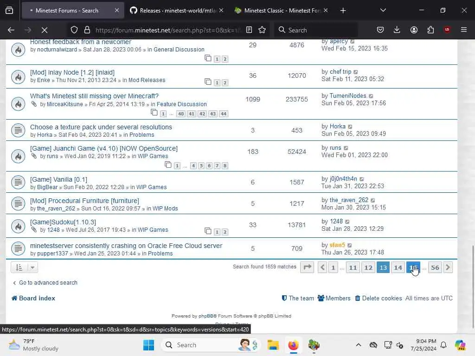This screenshot has height=356, width=475.
Task: Click the browser URL address field
Action: pyautogui.click(x=167, y=30)
